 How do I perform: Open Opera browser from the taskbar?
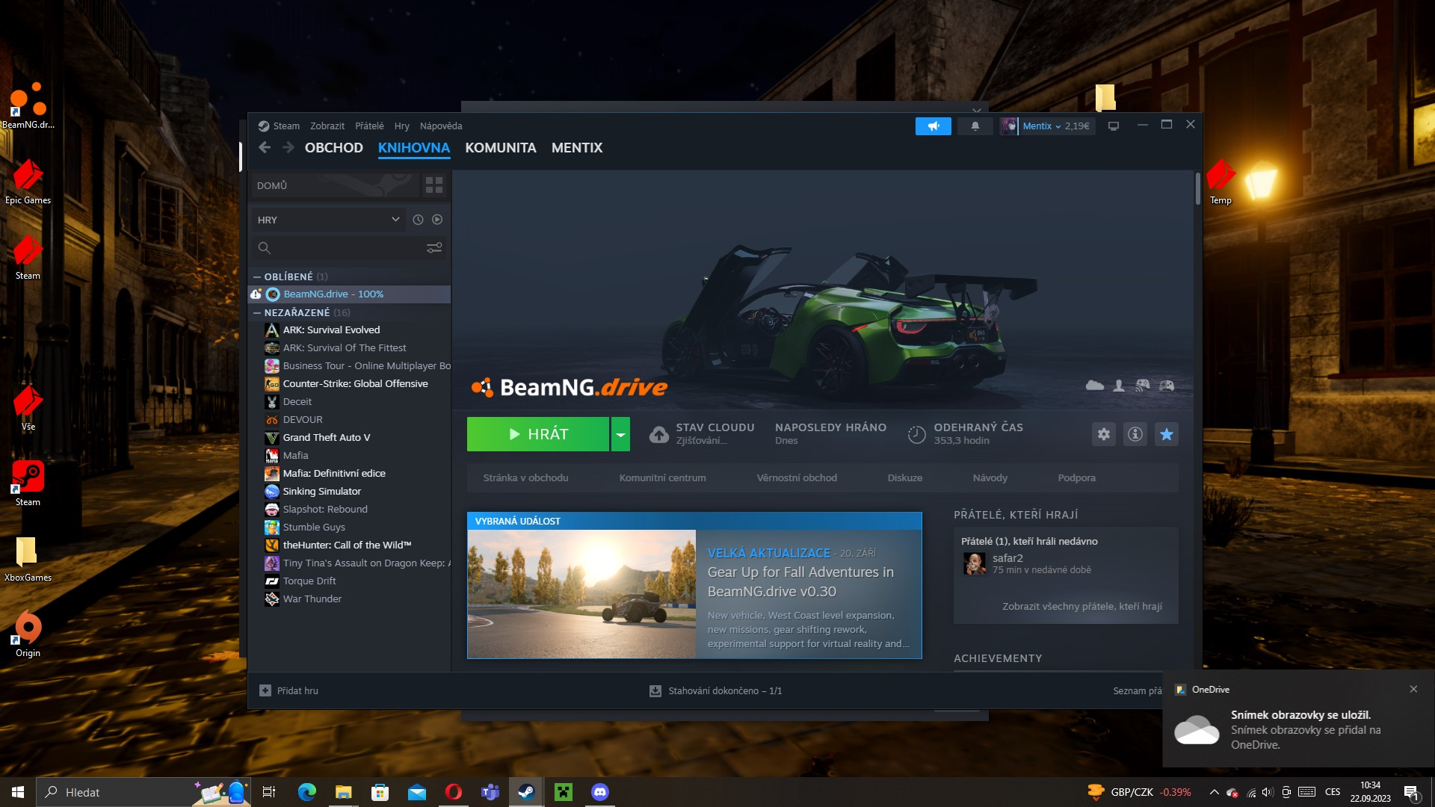click(453, 792)
